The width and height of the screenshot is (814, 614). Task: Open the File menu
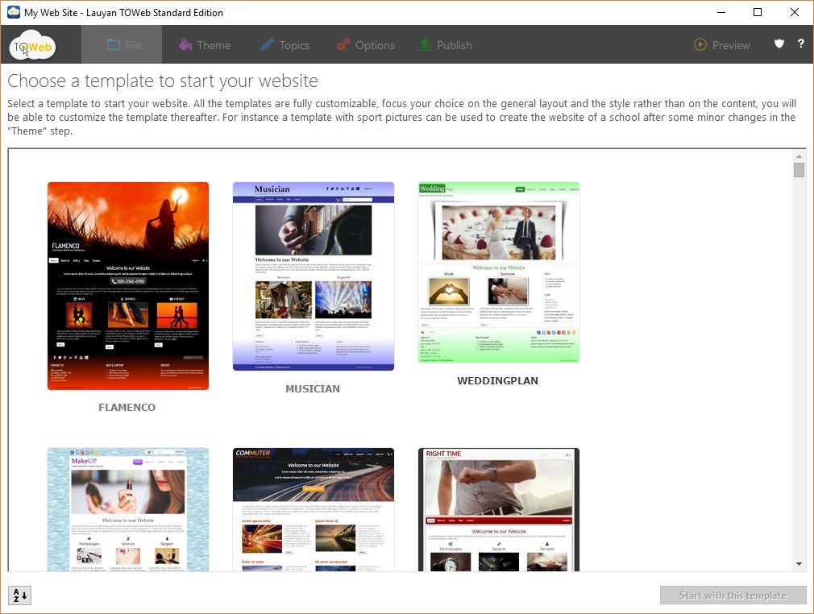[x=122, y=45]
